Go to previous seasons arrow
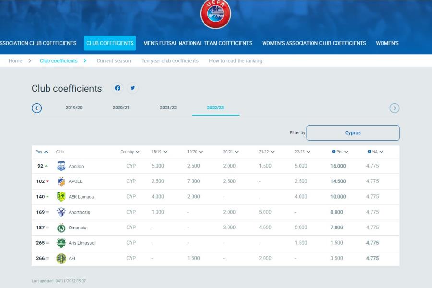 tap(36, 108)
